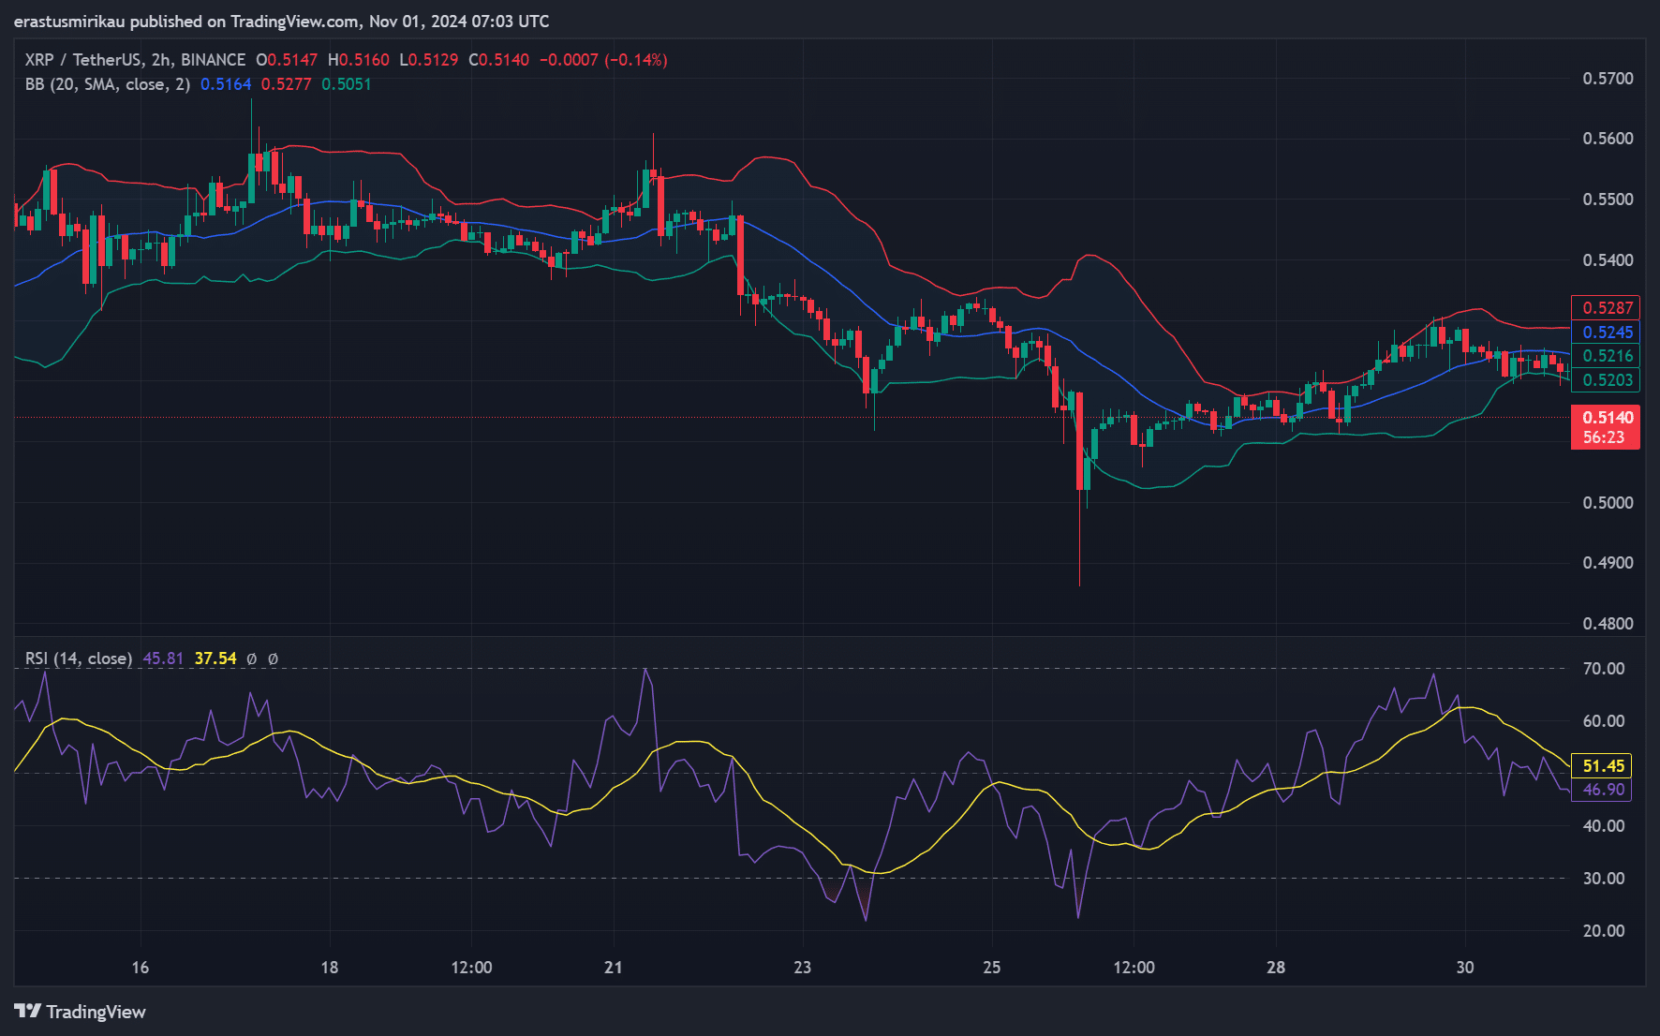Click the 40.00 RSI scale tick
The image size is (1660, 1036).
pos(1604,826)
